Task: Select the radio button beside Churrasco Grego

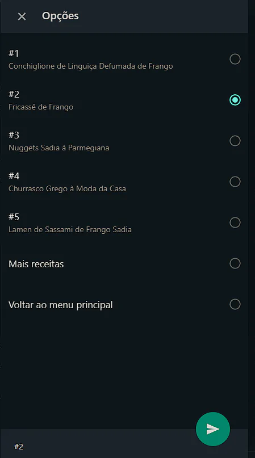Action: coord(235,182)
